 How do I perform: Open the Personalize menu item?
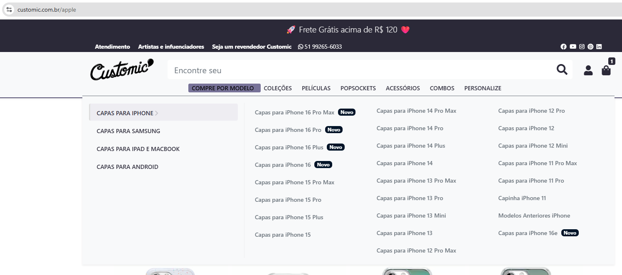(x=482, y=88)
